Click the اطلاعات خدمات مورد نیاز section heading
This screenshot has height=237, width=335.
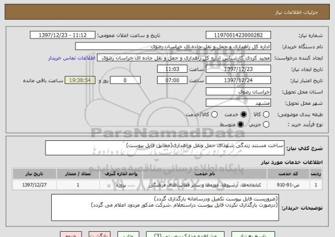click(x=291, y=162)
